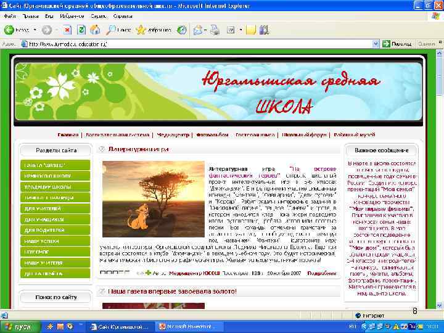444x333 pixels.
Task: Click the Windows flag logo in menu bar
Action: point(436,16)
